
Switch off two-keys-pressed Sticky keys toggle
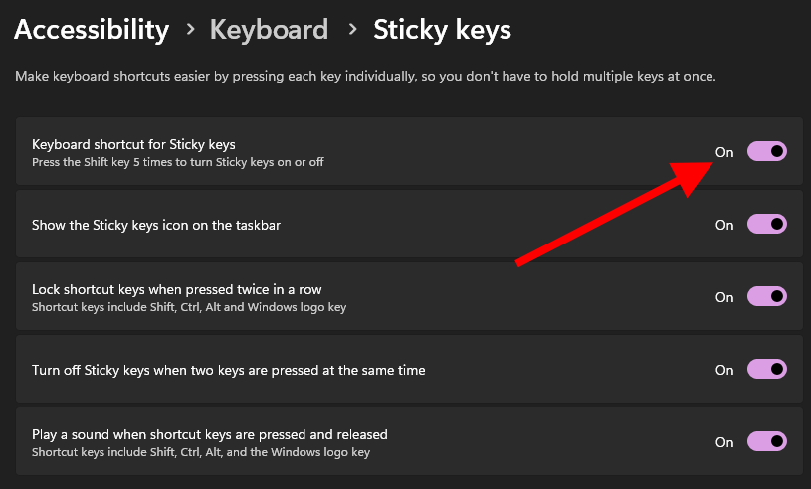point(767,370)
